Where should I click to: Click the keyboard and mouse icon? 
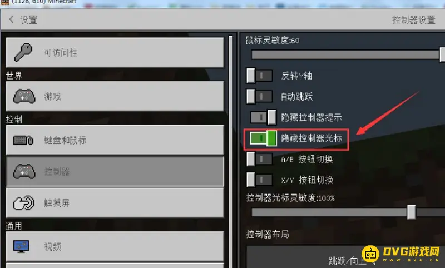pos(23,140)
